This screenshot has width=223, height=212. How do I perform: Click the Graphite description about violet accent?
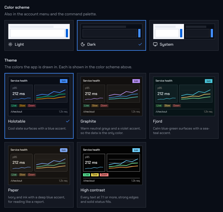[x=110, y=131]
